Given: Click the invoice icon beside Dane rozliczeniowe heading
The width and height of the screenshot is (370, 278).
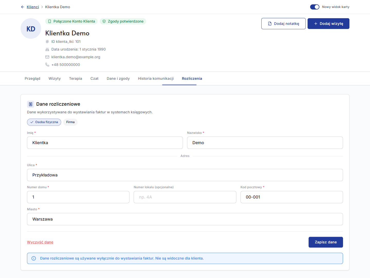Looking at the screenshot, I should 31,104.
